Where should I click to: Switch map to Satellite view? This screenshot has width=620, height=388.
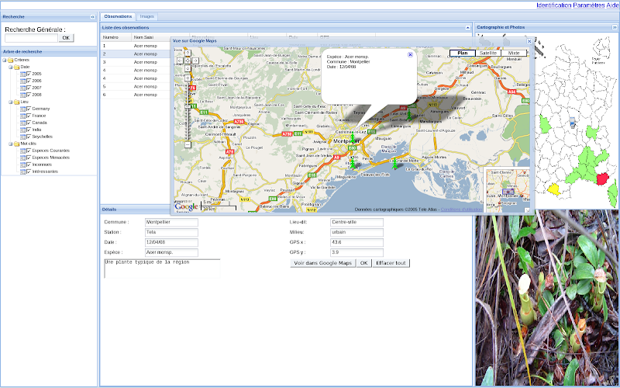point(488,53)
